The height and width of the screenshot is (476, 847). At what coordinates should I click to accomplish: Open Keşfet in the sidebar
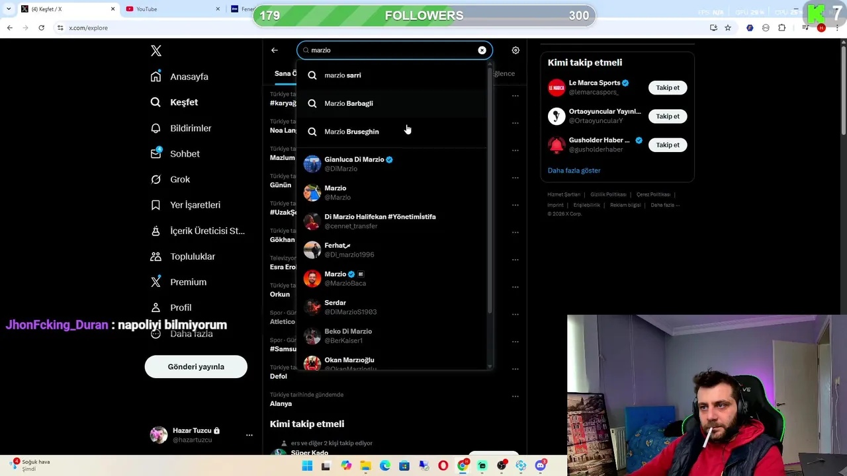pyautogui.click(x=174, y=102)
